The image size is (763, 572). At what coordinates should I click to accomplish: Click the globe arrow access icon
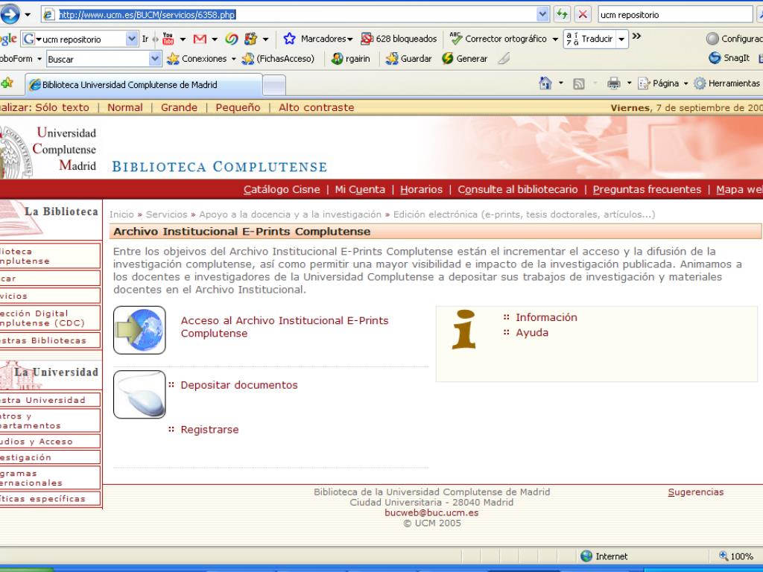click(x=139, y=330)
